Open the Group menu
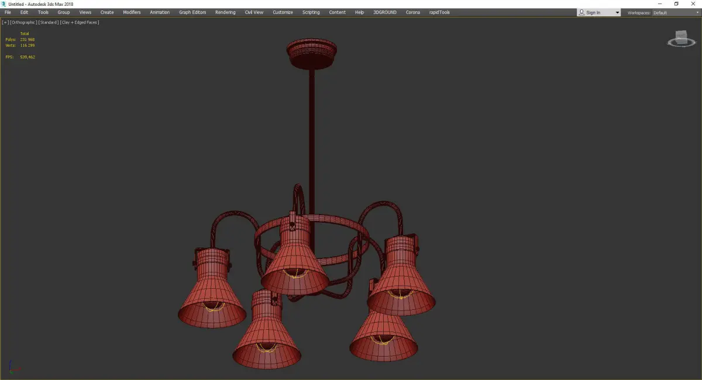The image size is (702, 380). click(64, 12)
